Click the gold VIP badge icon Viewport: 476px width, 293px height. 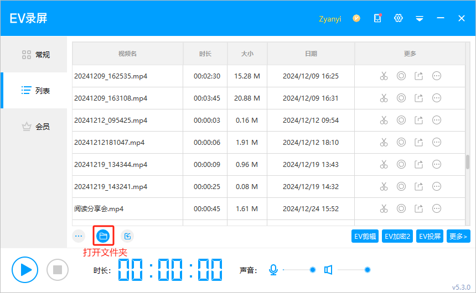coord(356,18)
